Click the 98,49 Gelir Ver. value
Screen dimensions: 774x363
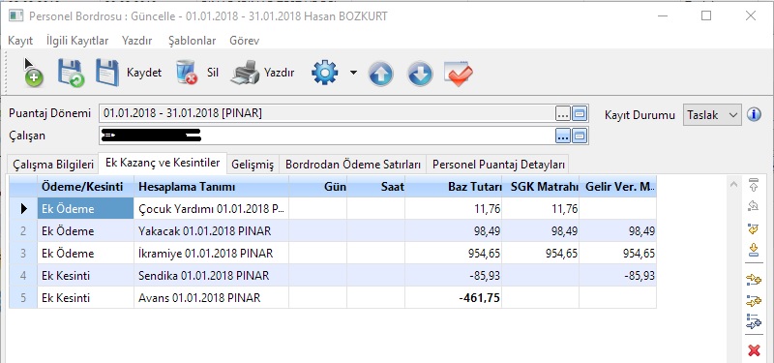point(641,231)
